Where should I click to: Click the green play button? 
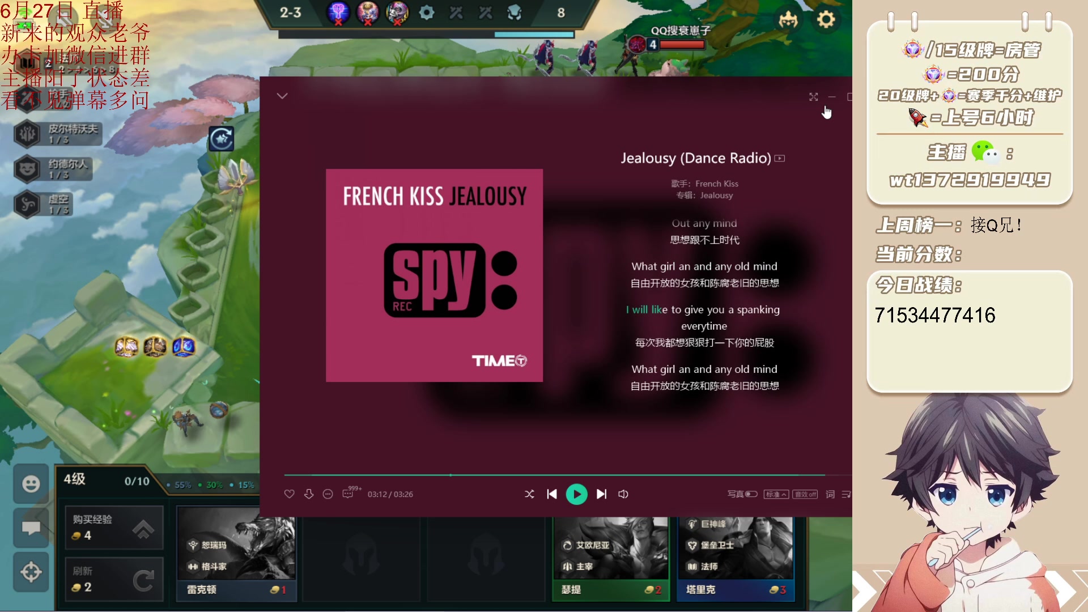coord(577,494)
